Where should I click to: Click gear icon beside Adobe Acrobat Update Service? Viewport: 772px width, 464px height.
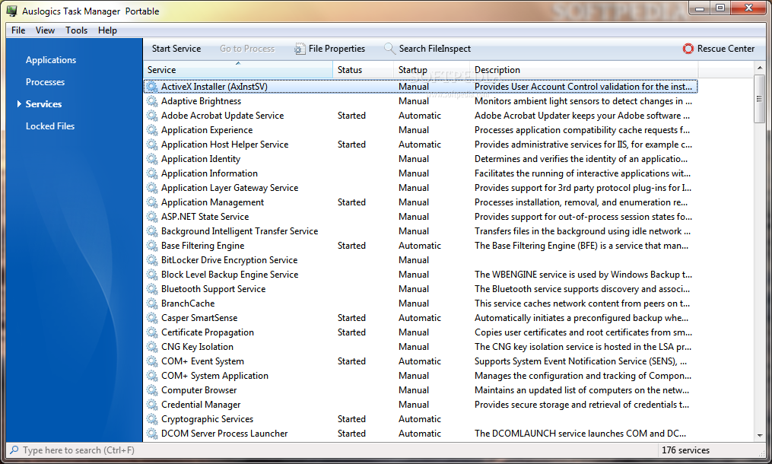click(152, 116)
